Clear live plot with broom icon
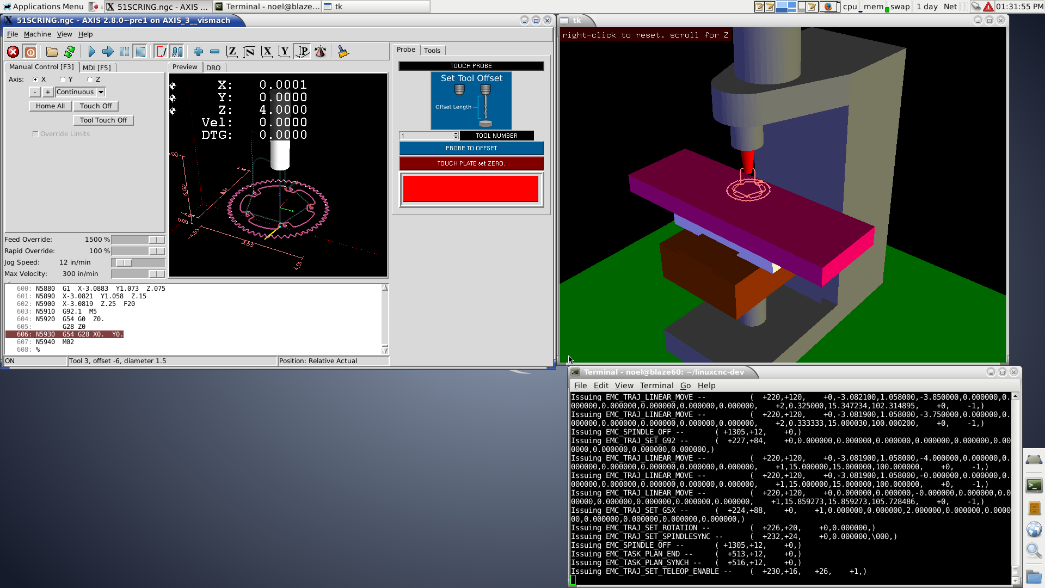Screen dimensions: 1045x588 point(343,52)
